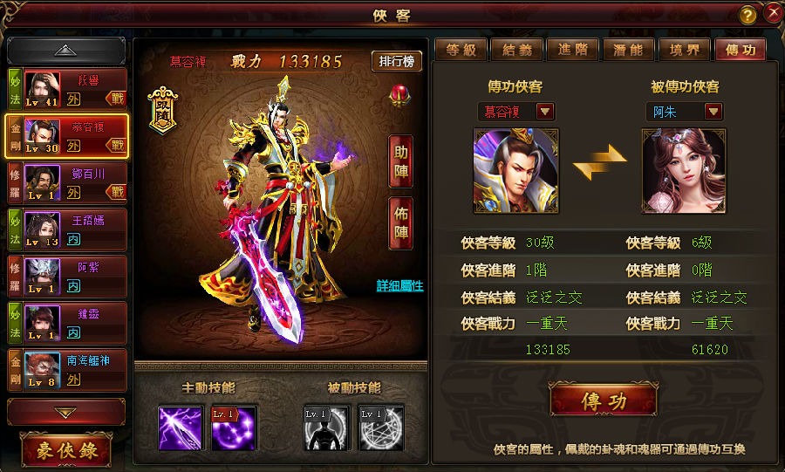Viewport: 785px width, 472px height.
Task: Click the yellow swap arrows icon
Action: (600, 161)
